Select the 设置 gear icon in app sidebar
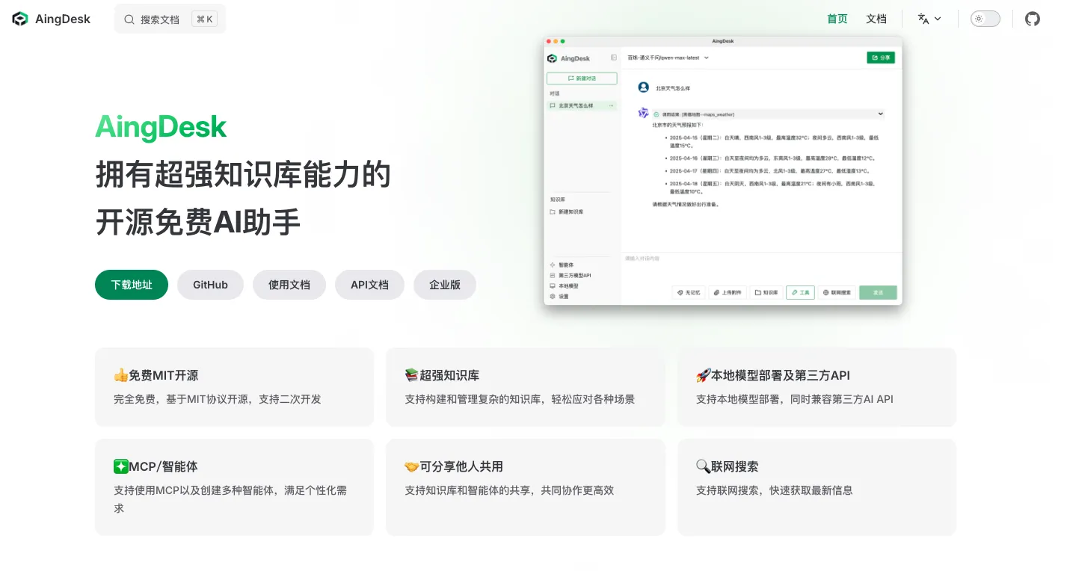Screen dimensions: 1067x571 coord(553,296)
